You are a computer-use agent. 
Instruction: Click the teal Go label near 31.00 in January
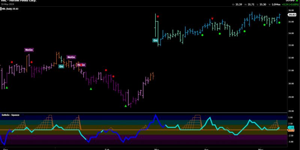tap(61, 66)
